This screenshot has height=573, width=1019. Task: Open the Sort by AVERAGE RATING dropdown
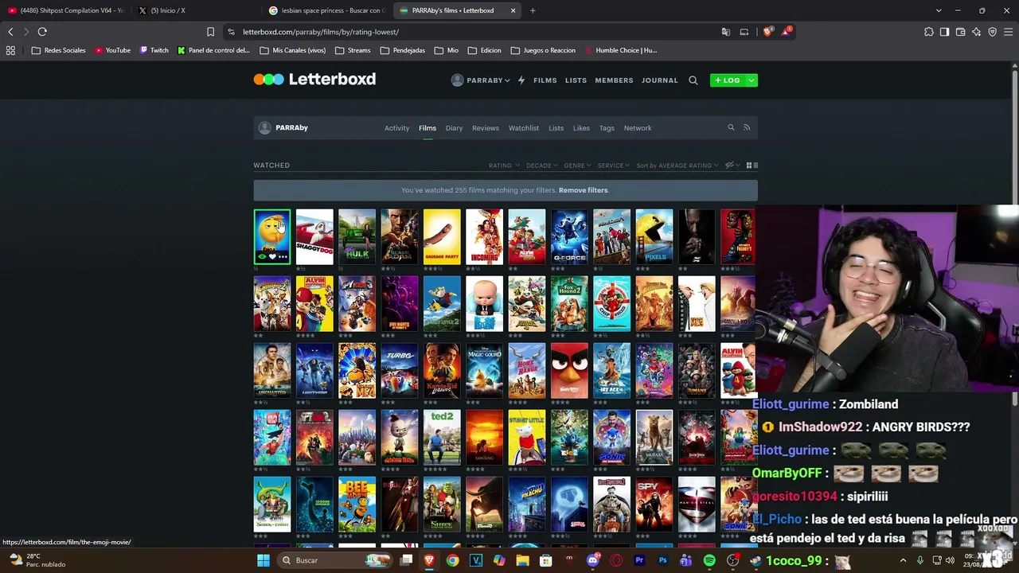click(x=677, y=166)
